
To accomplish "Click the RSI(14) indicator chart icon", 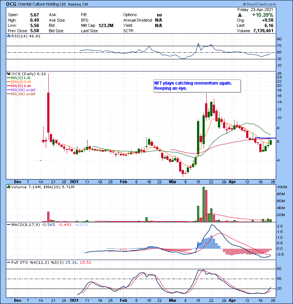I will point(8,36).
